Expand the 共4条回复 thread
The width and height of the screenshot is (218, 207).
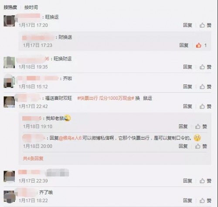pyautogui.click(x=33, y=158)
